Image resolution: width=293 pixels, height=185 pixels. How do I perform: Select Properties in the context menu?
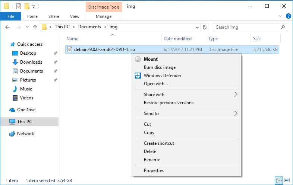coord(154,170)
